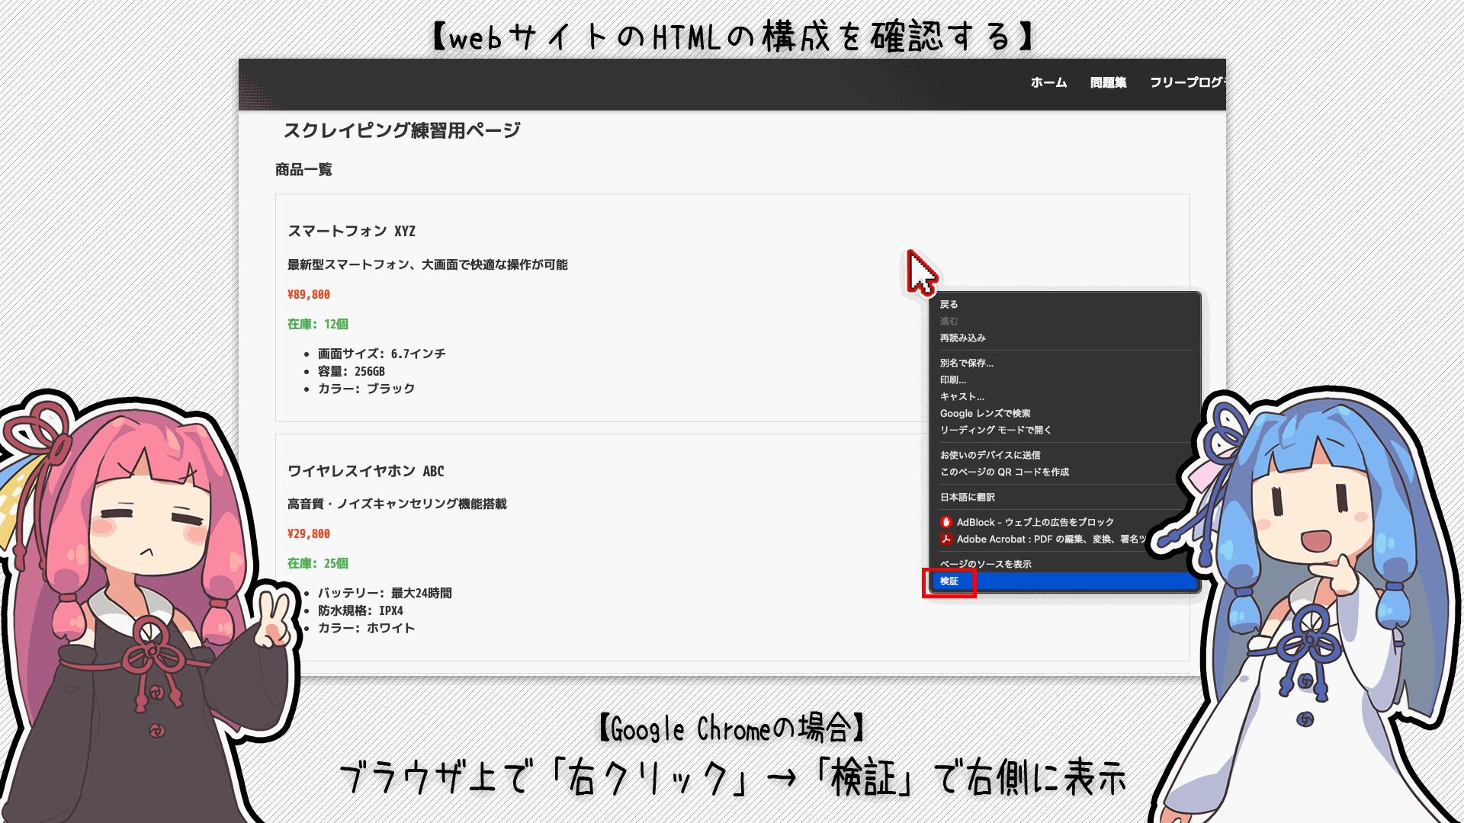Open the 問題集 navigation link

(1108, 82)
